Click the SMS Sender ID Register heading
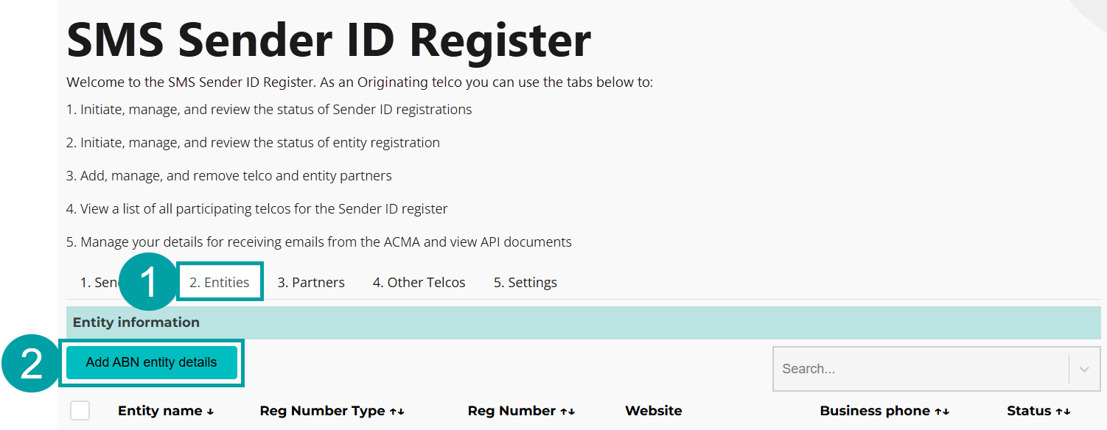The height and width of the screenshot is (430, 1107). 328,40
